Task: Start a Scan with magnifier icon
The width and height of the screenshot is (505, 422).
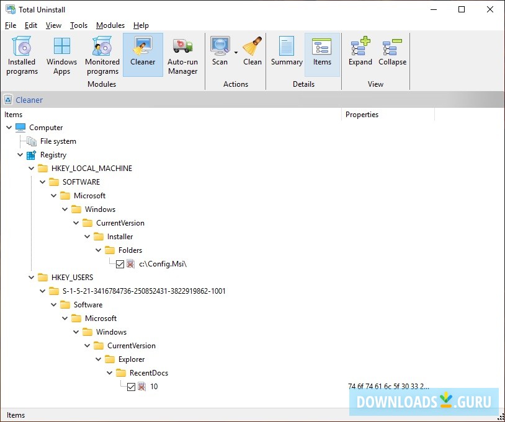Action: pos(220,51)
